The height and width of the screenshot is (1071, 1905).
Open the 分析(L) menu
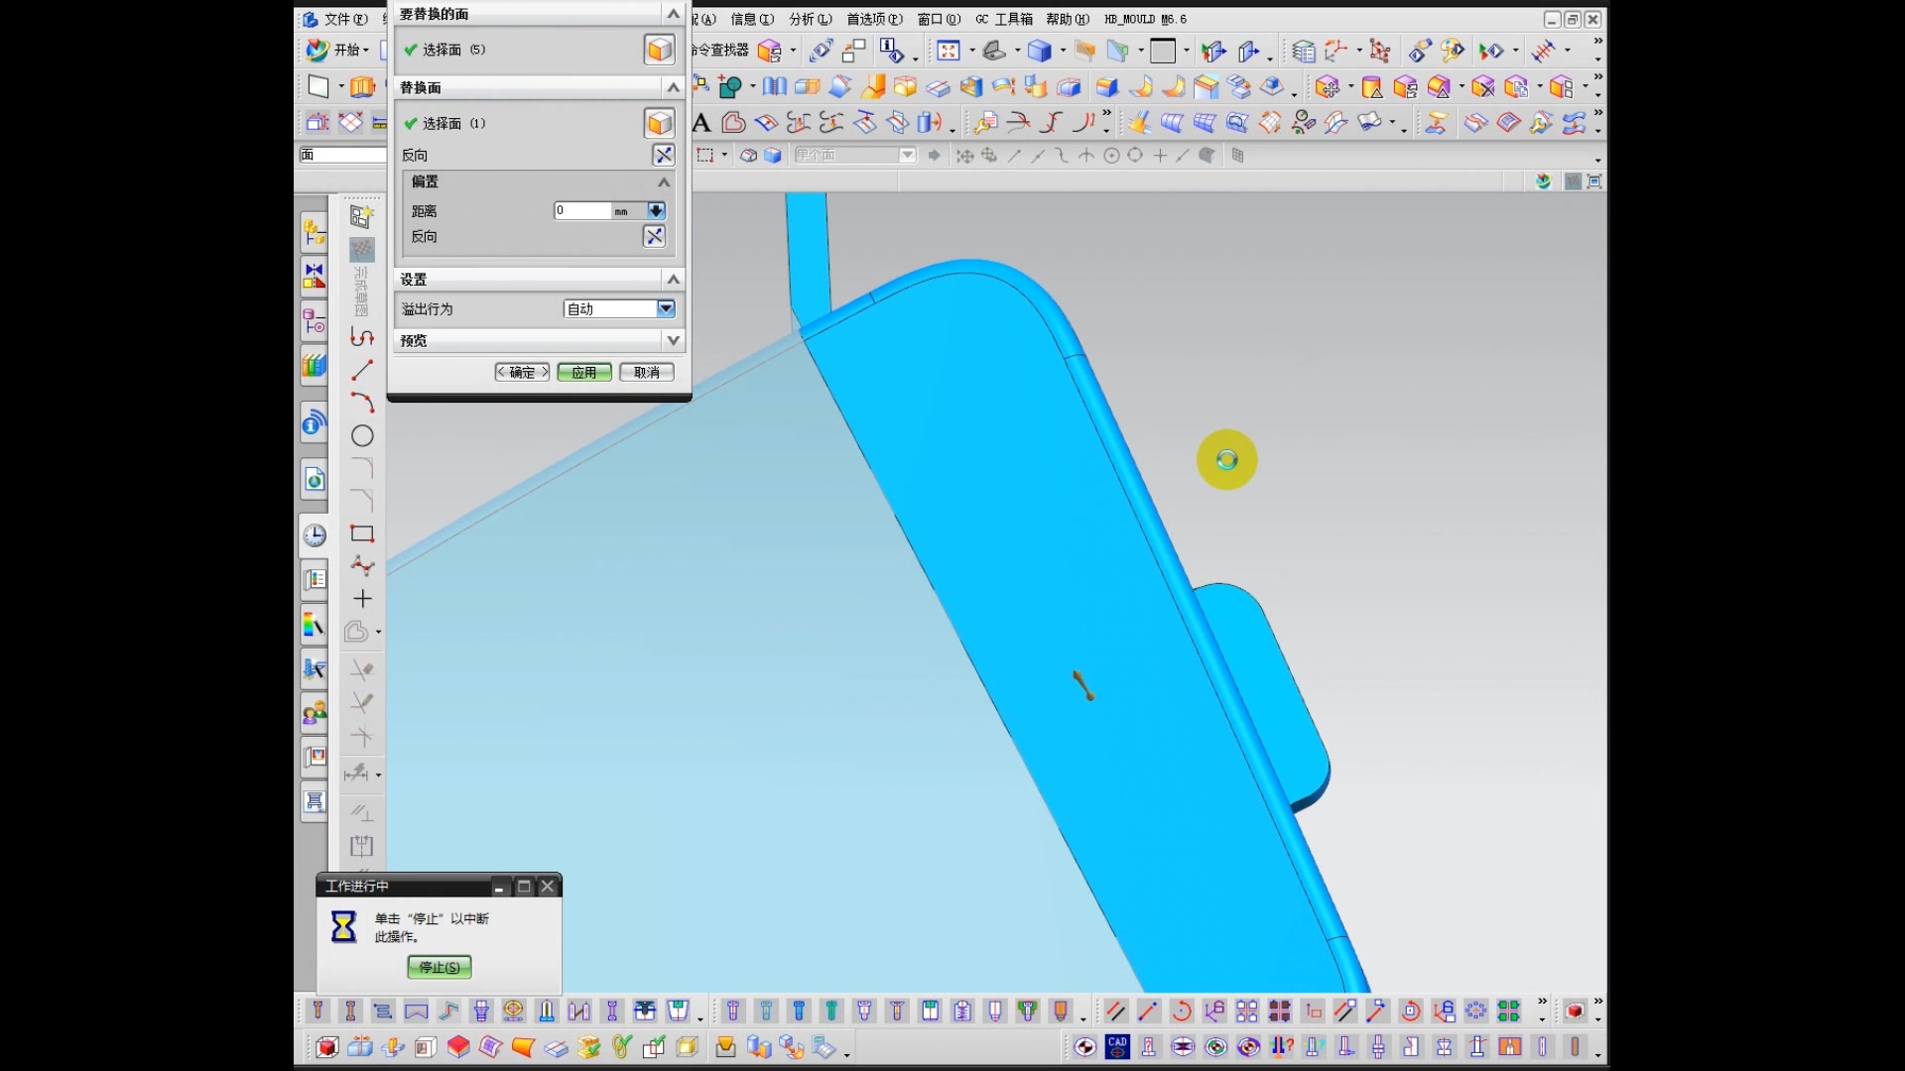[810, 19]
